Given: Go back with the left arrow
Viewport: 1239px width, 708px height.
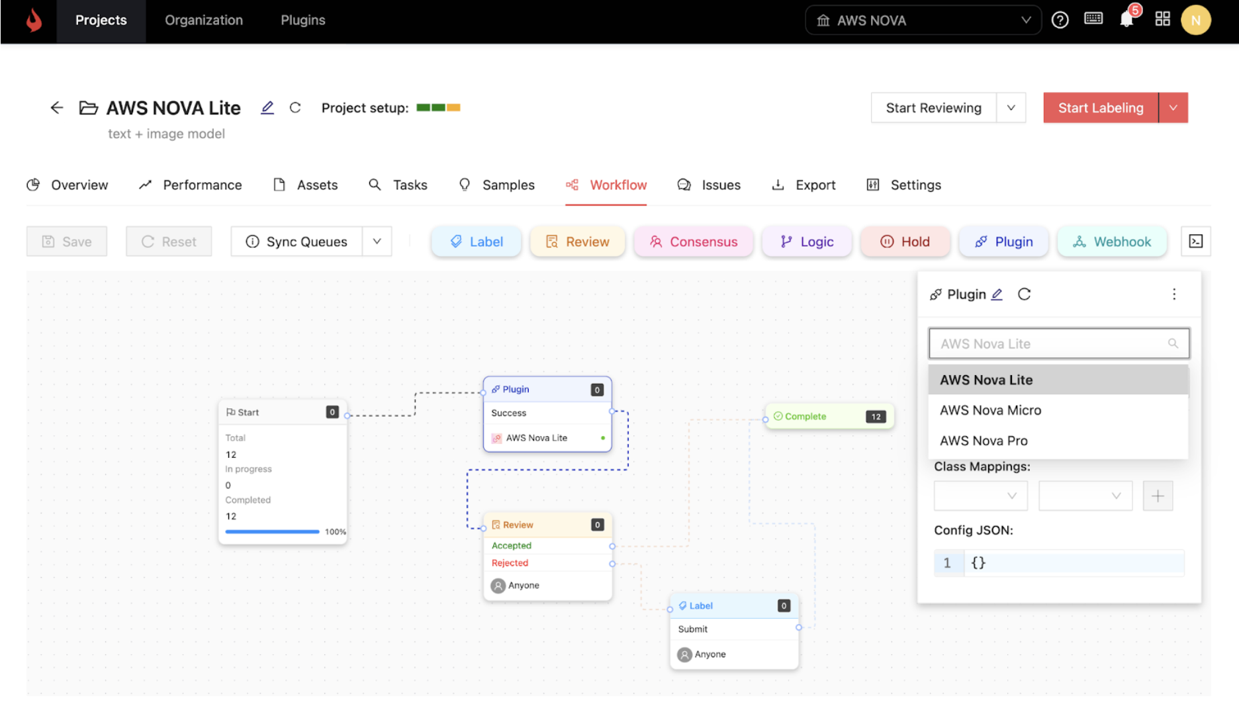Looking at the screenshot, I should click(57, 108).
